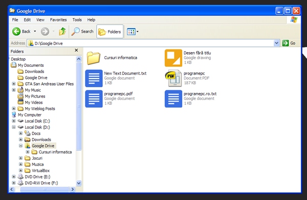307x200 pixels.
Task: Select the programepc.pdf Google document icon
Action: (x=94, y=98)
